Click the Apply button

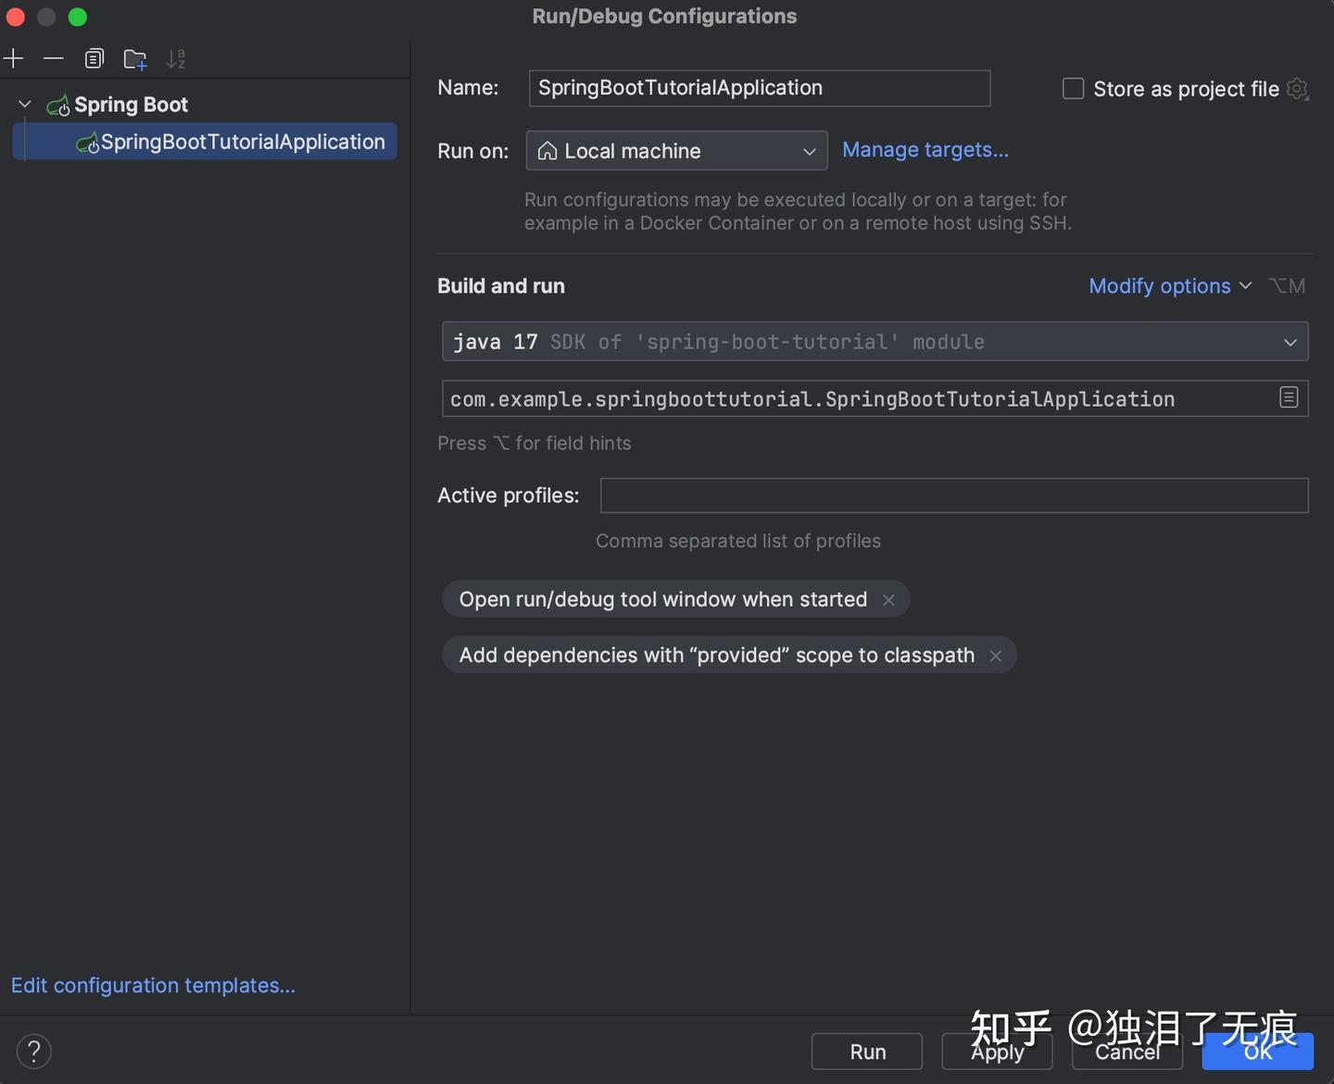(998, 1052)
